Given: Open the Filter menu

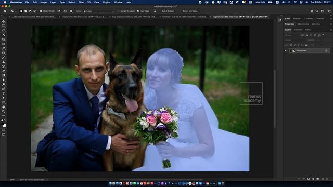Looking at the screenshot, I should [x=81, y=2].
